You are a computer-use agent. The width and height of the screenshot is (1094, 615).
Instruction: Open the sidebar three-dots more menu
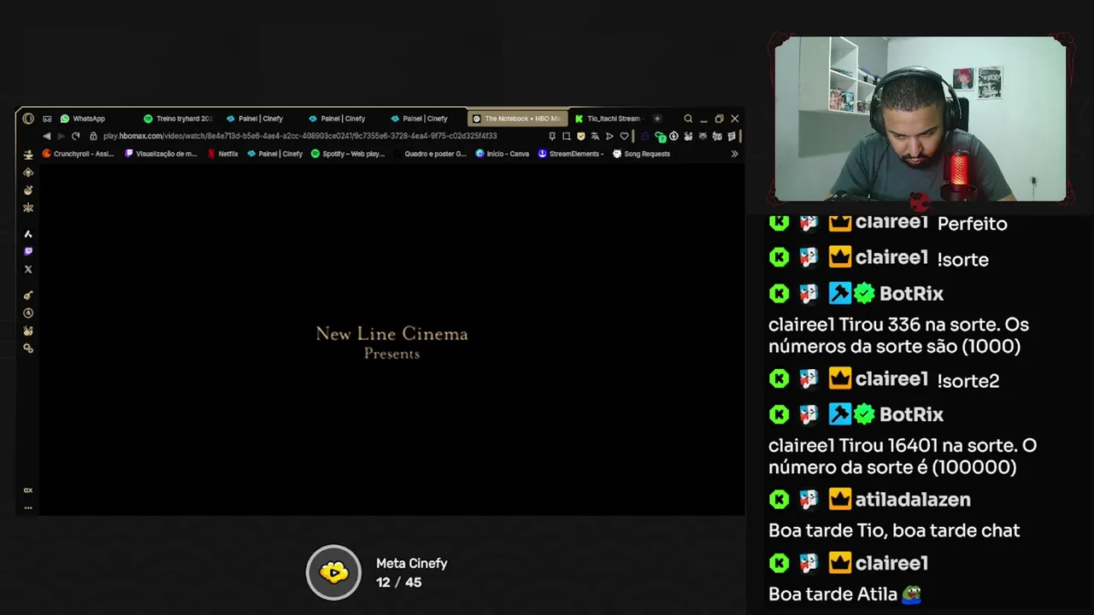point(28,507)
